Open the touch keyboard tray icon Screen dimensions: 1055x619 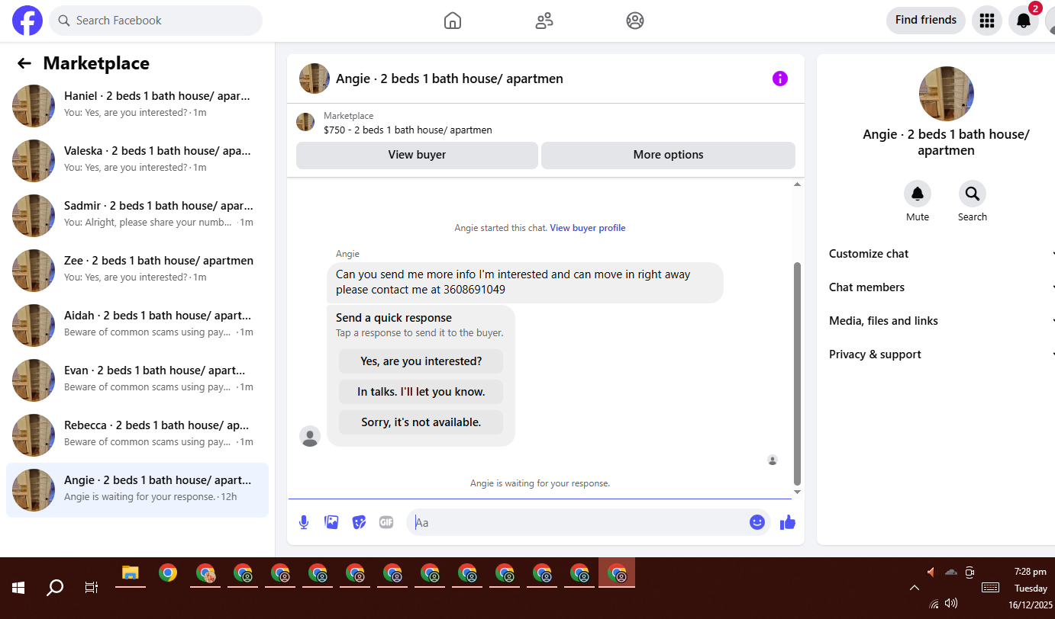point(990,588)
